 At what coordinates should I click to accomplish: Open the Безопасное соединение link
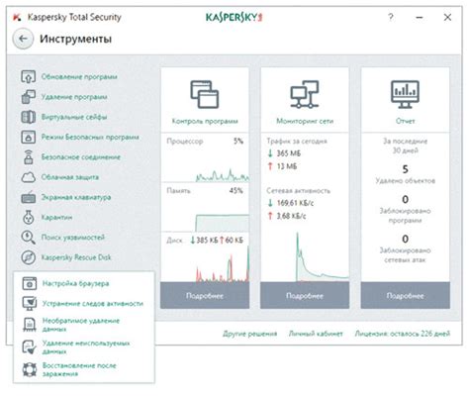pos(81,157)
